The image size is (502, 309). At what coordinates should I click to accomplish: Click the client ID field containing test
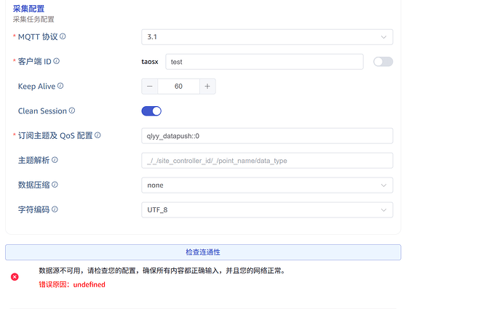264,62
